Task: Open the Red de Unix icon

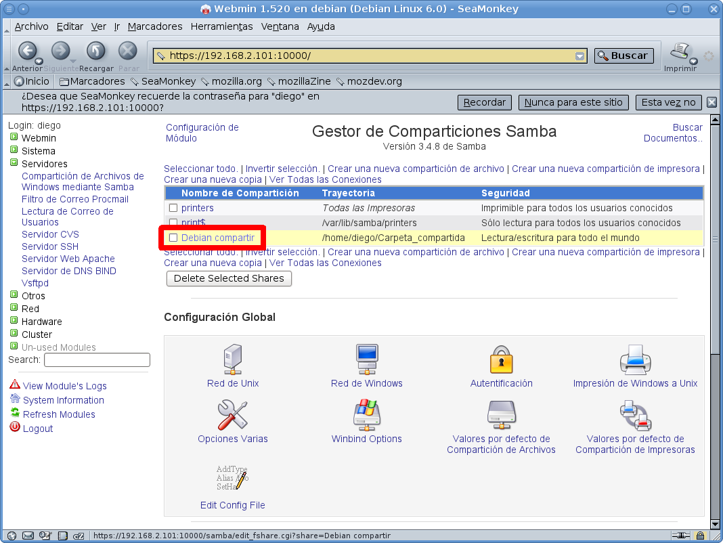Action: (233, 359)
